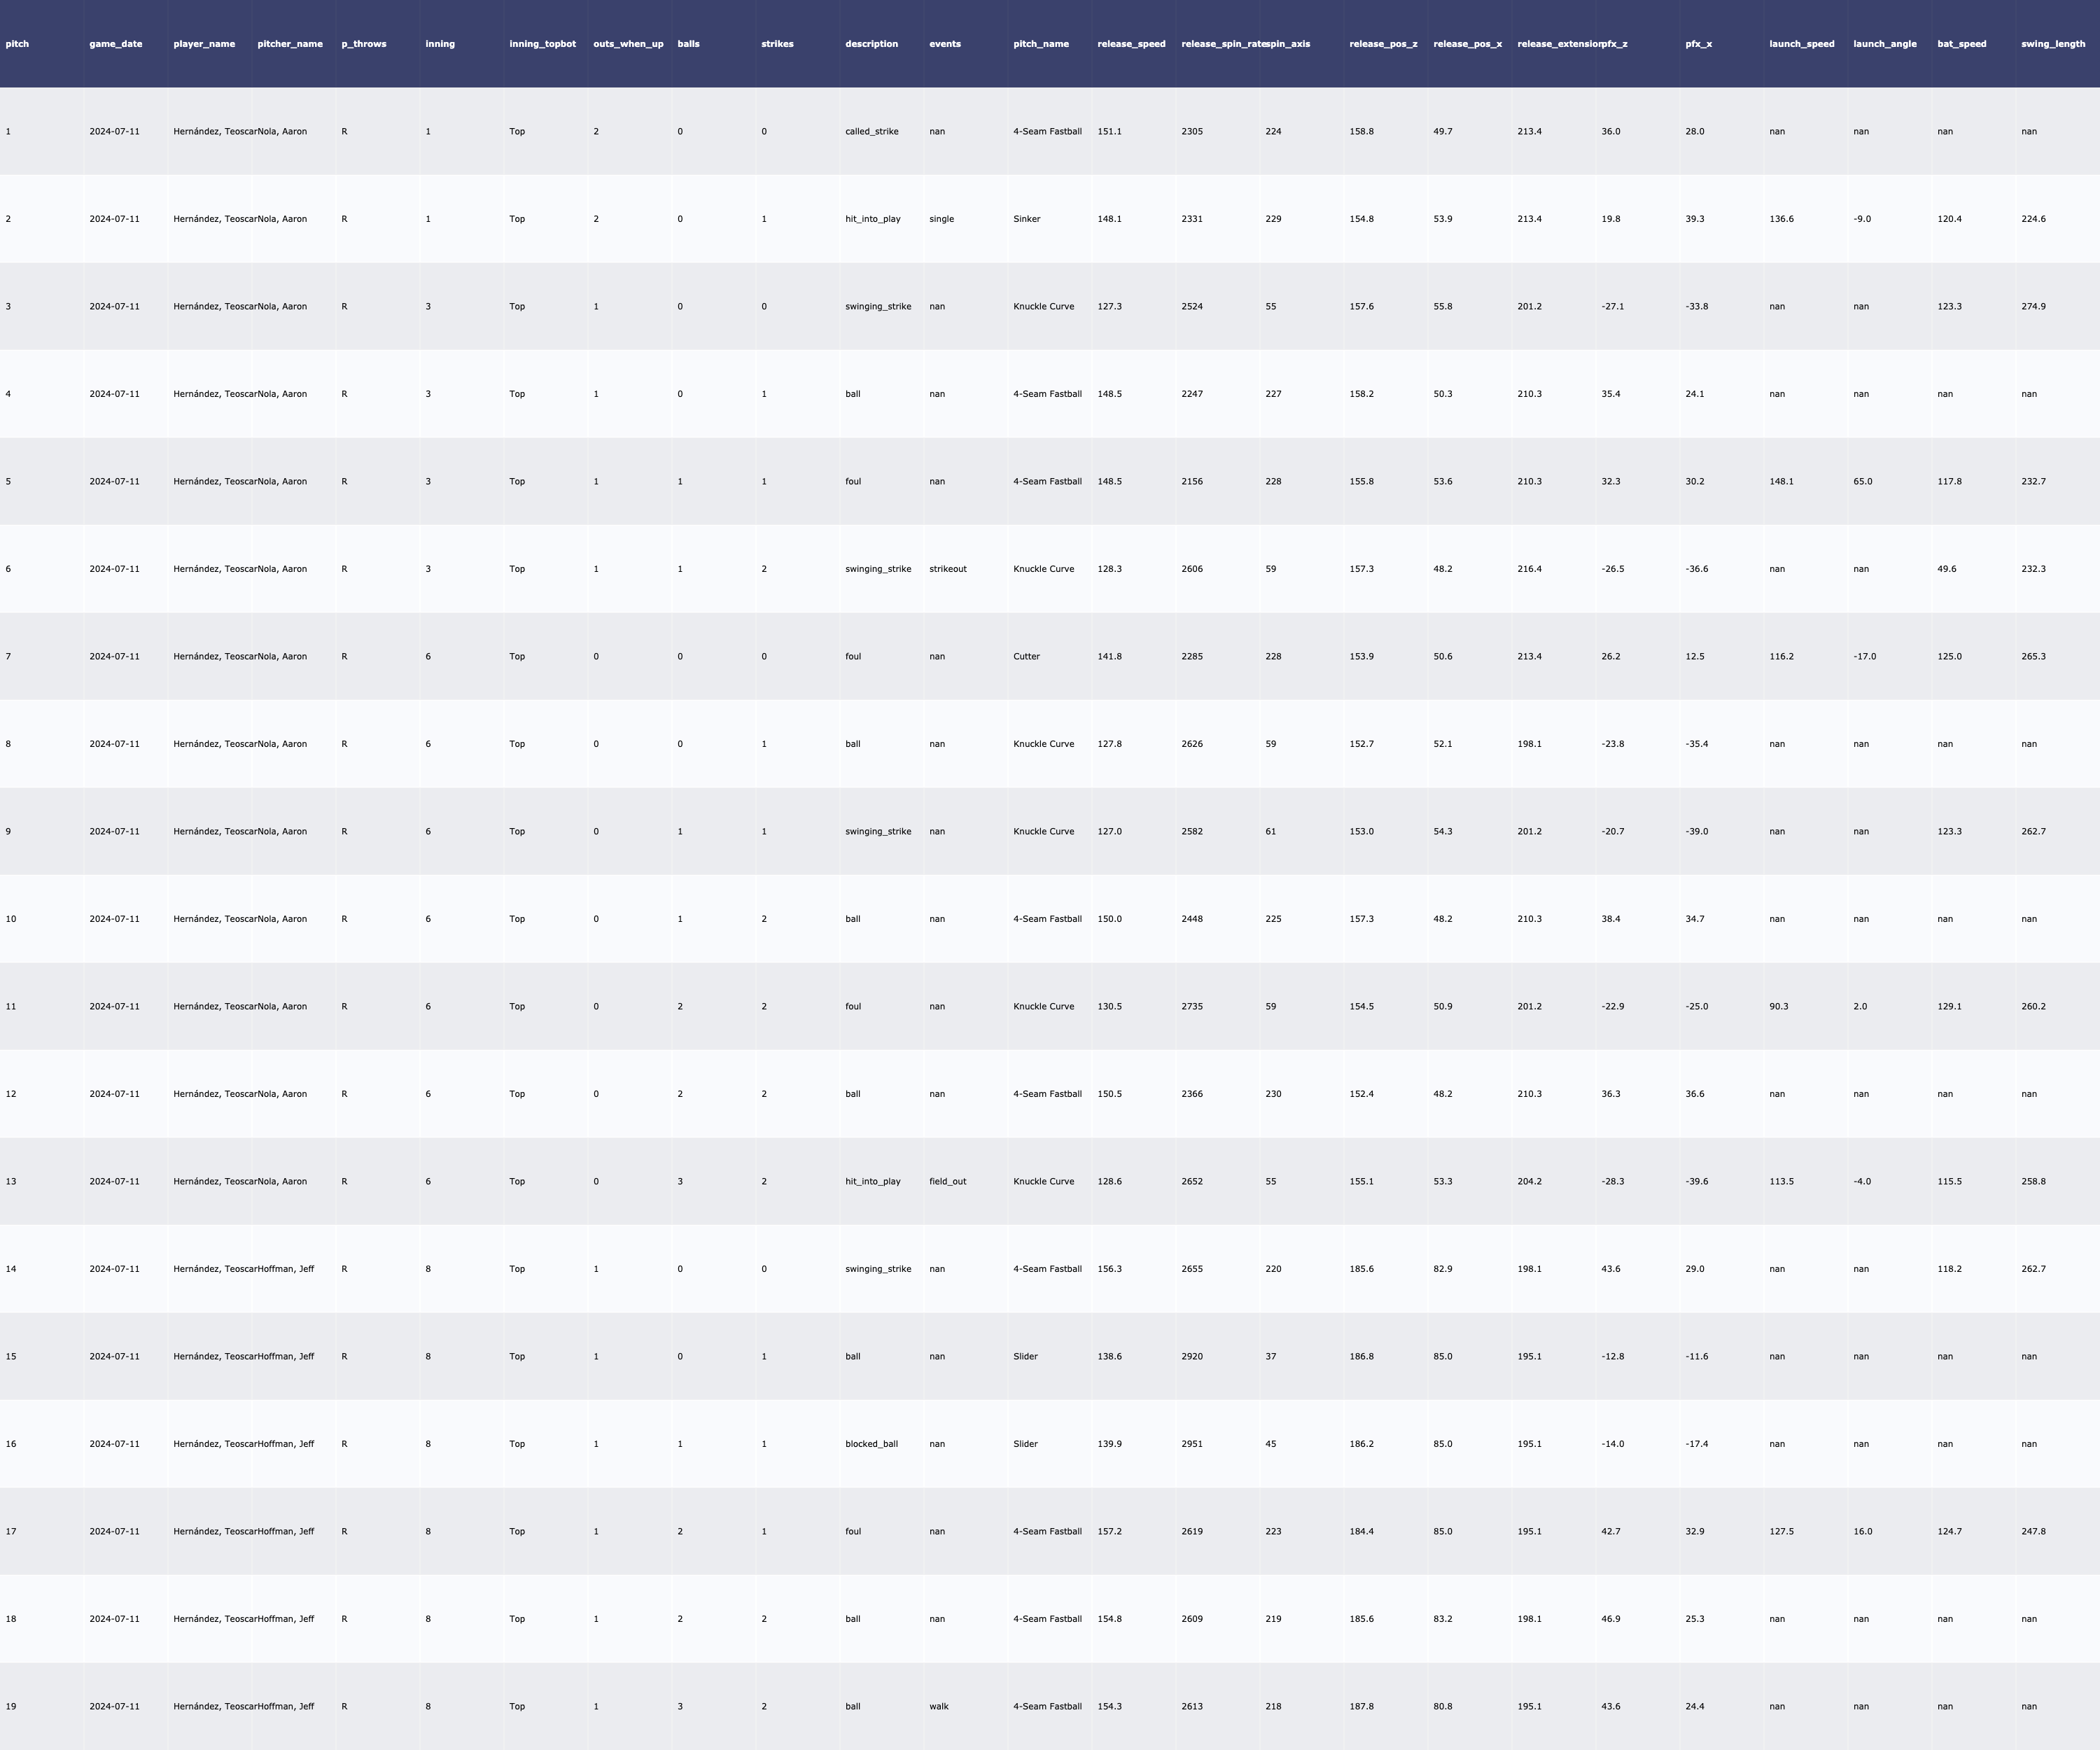Click the launch_angle column header
Image resolution: width=2100 pixels, height=1750 pixels.
click(x=1884, y=44)
